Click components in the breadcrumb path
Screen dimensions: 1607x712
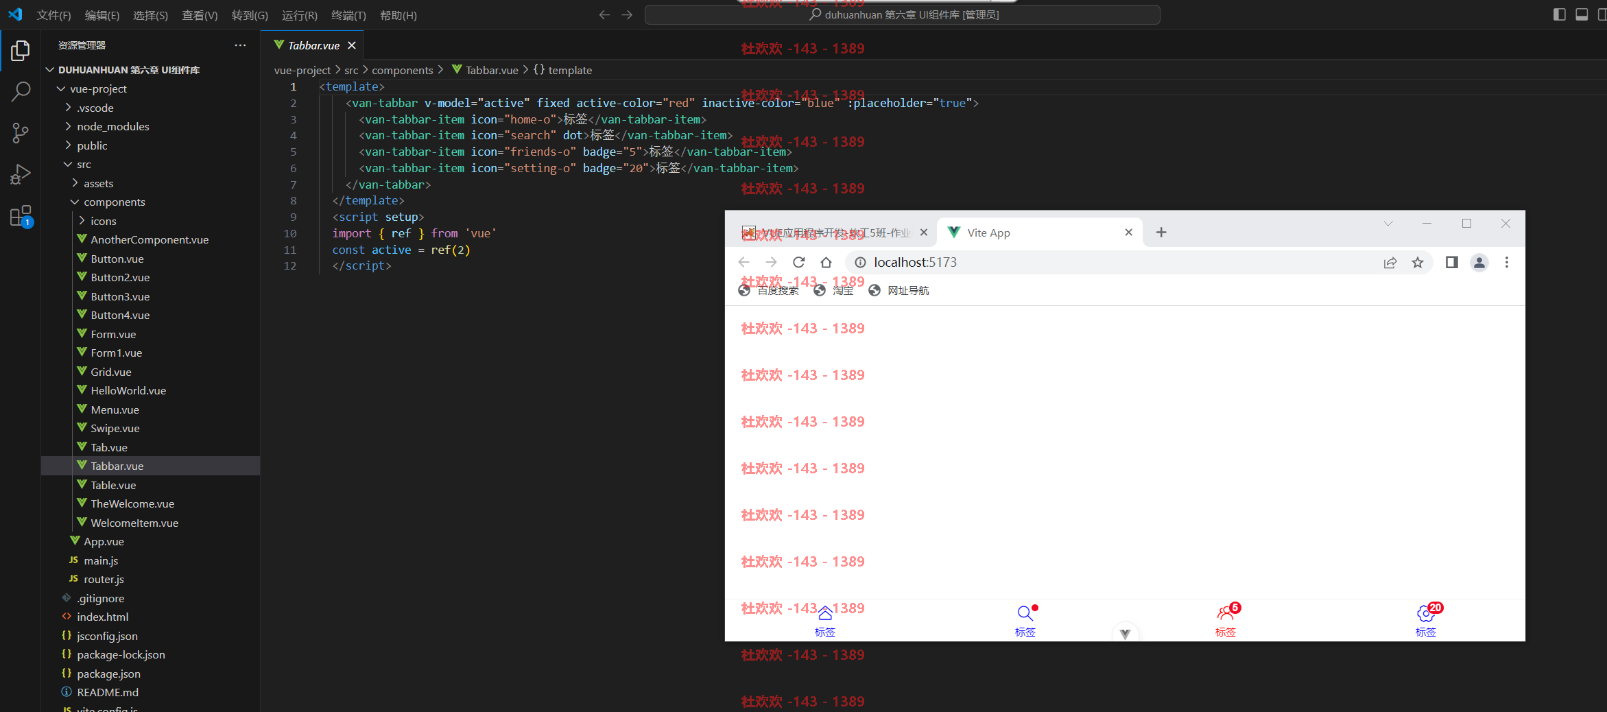[x=403, y=70]
